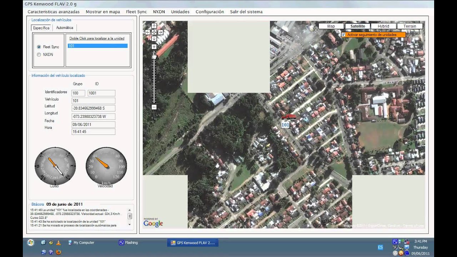Screen dimensions: 457x257
Task: Click the Curso compass gauge
Action: [x=55, y=165]
